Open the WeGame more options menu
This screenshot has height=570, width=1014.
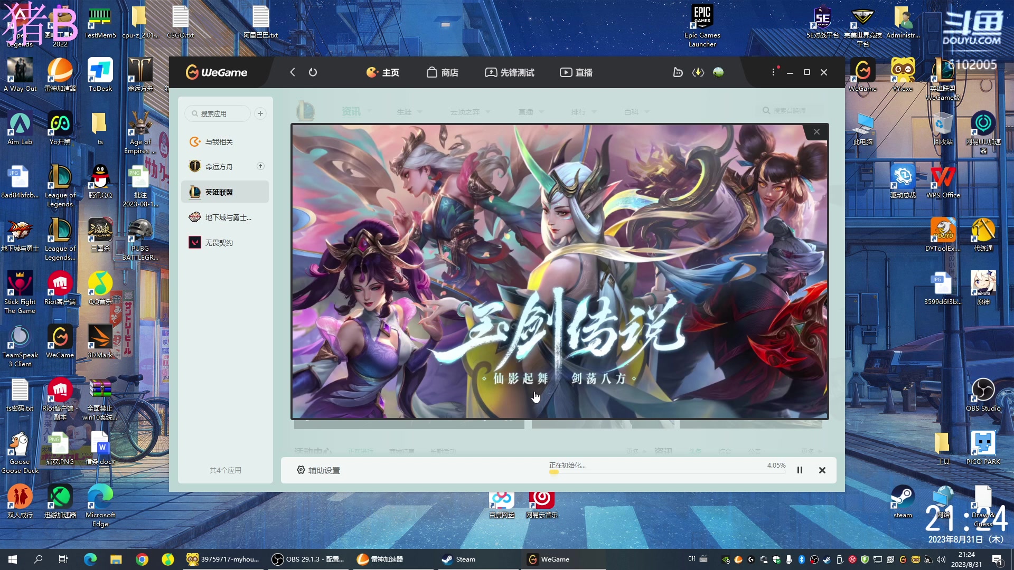click(x=774, y=72)
